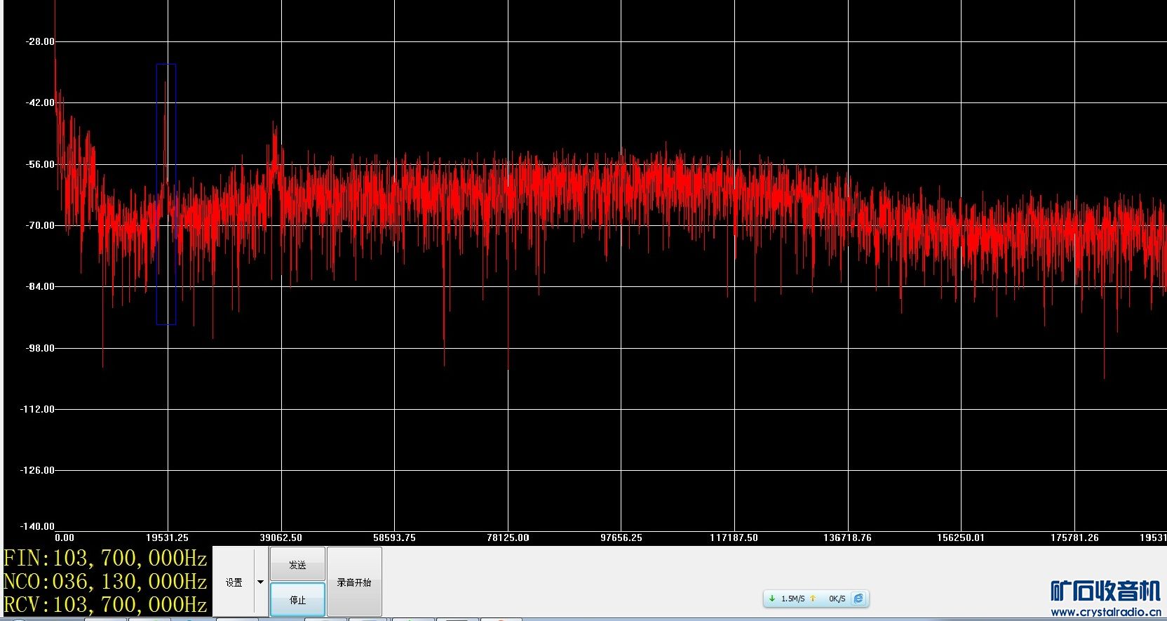Image resolution: width=1167 pixels, height=621 pixels.
Task: Click the 0.00 x-axis label
Action: (65, 537)
